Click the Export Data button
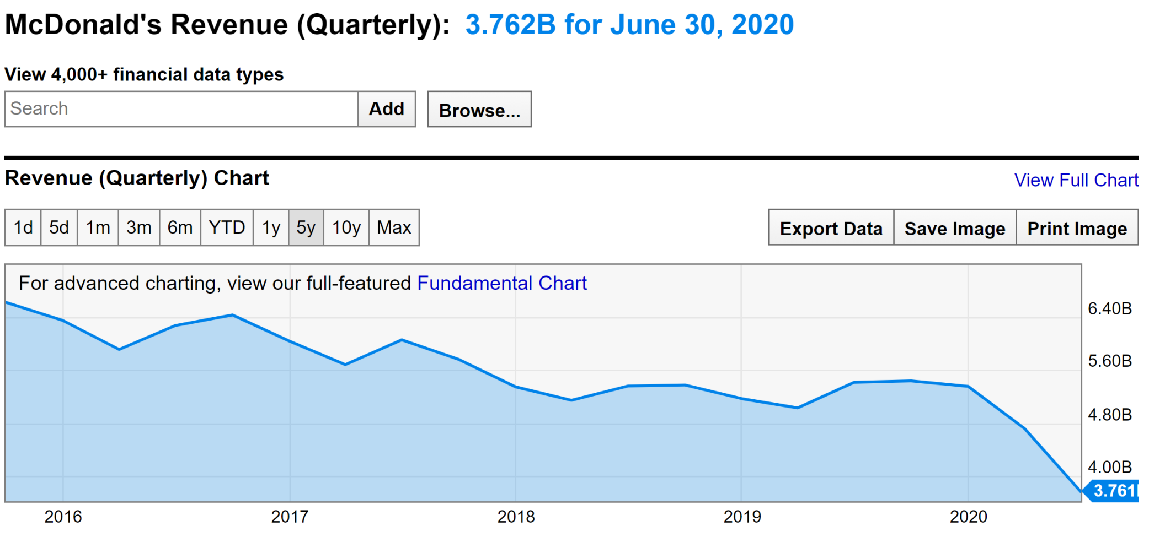Viewport: 1149px width, 548px height. tap(831, 228)
